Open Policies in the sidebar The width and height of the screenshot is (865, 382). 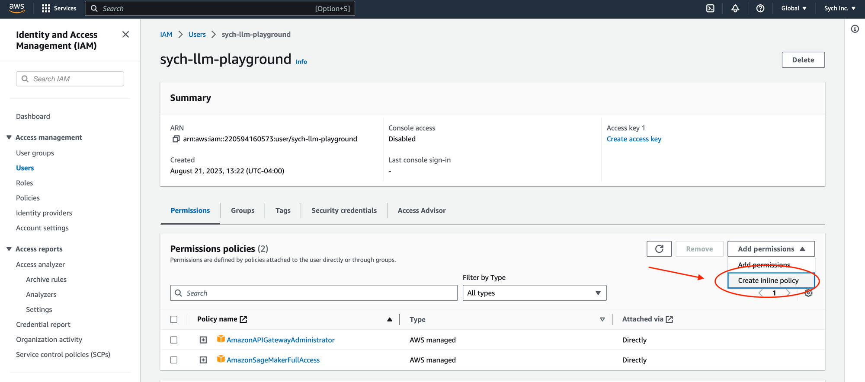[x=28, y=198]
